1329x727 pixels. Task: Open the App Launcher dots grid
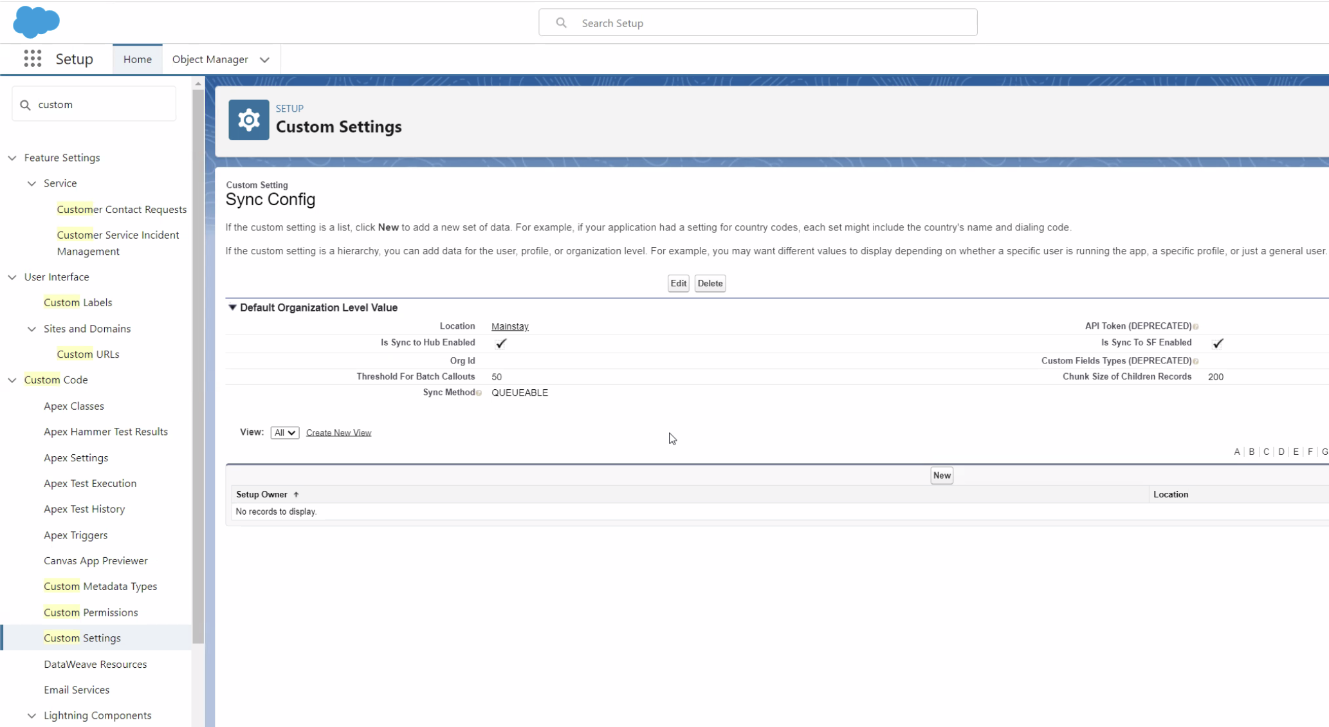(32, 59)
